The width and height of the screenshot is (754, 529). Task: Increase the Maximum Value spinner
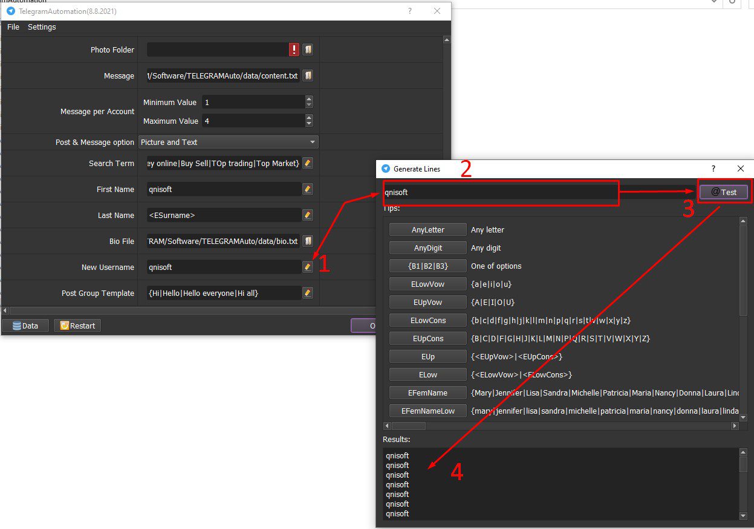[309, 118]
